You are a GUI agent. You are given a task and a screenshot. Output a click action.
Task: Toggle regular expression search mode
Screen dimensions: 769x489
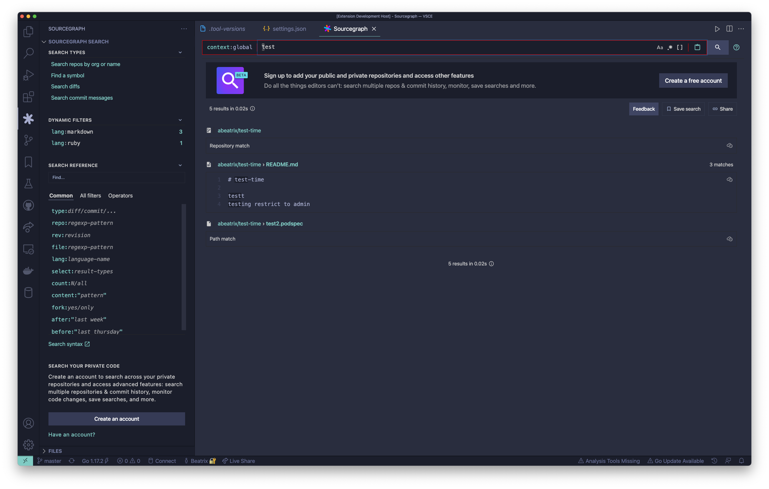point(670,47)
